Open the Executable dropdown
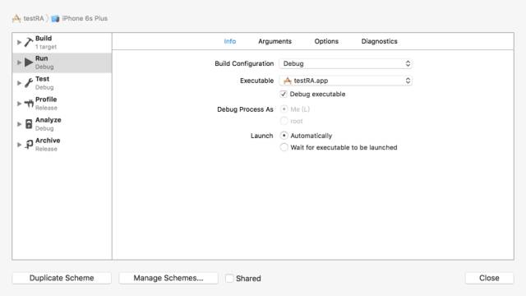Viewport: 526px width, 296px height. pyautogui.click(x=345, y=81)
